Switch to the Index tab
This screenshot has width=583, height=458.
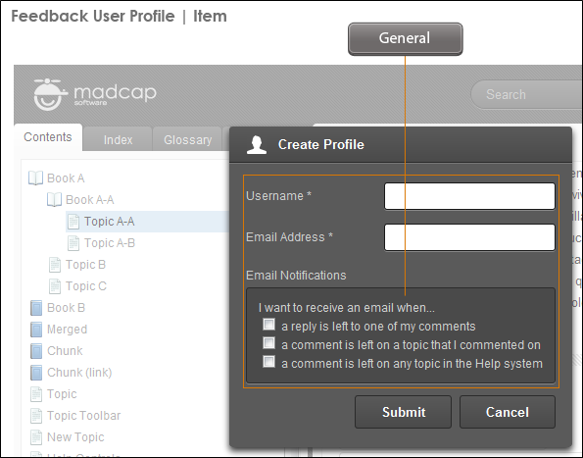(118, 139)
